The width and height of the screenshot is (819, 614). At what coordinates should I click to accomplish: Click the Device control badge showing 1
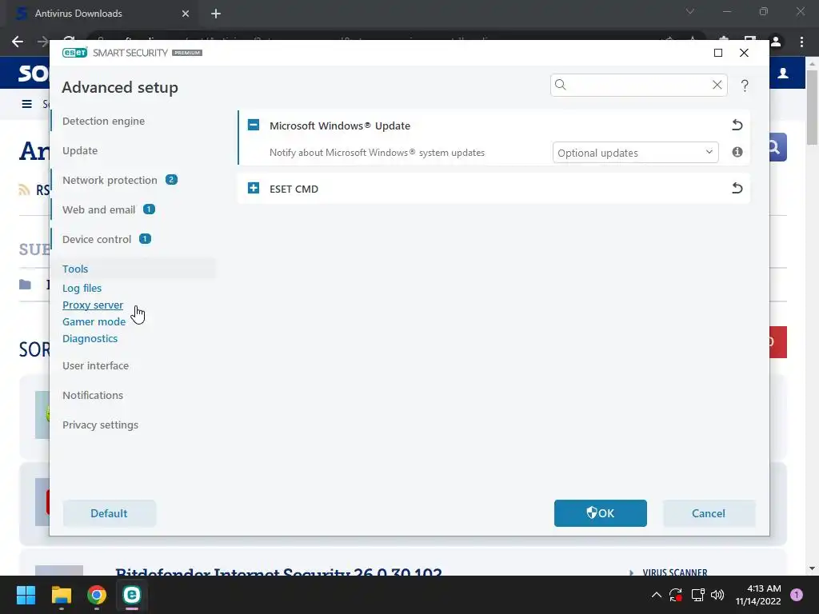pos(145,238)
